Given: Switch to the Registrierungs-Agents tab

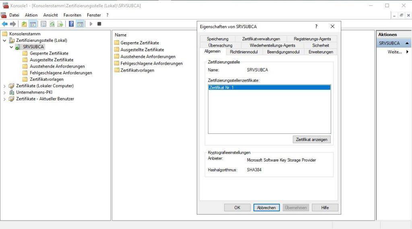Looking at the screenshot, I should pyautogui.click(x=312, y=39).
